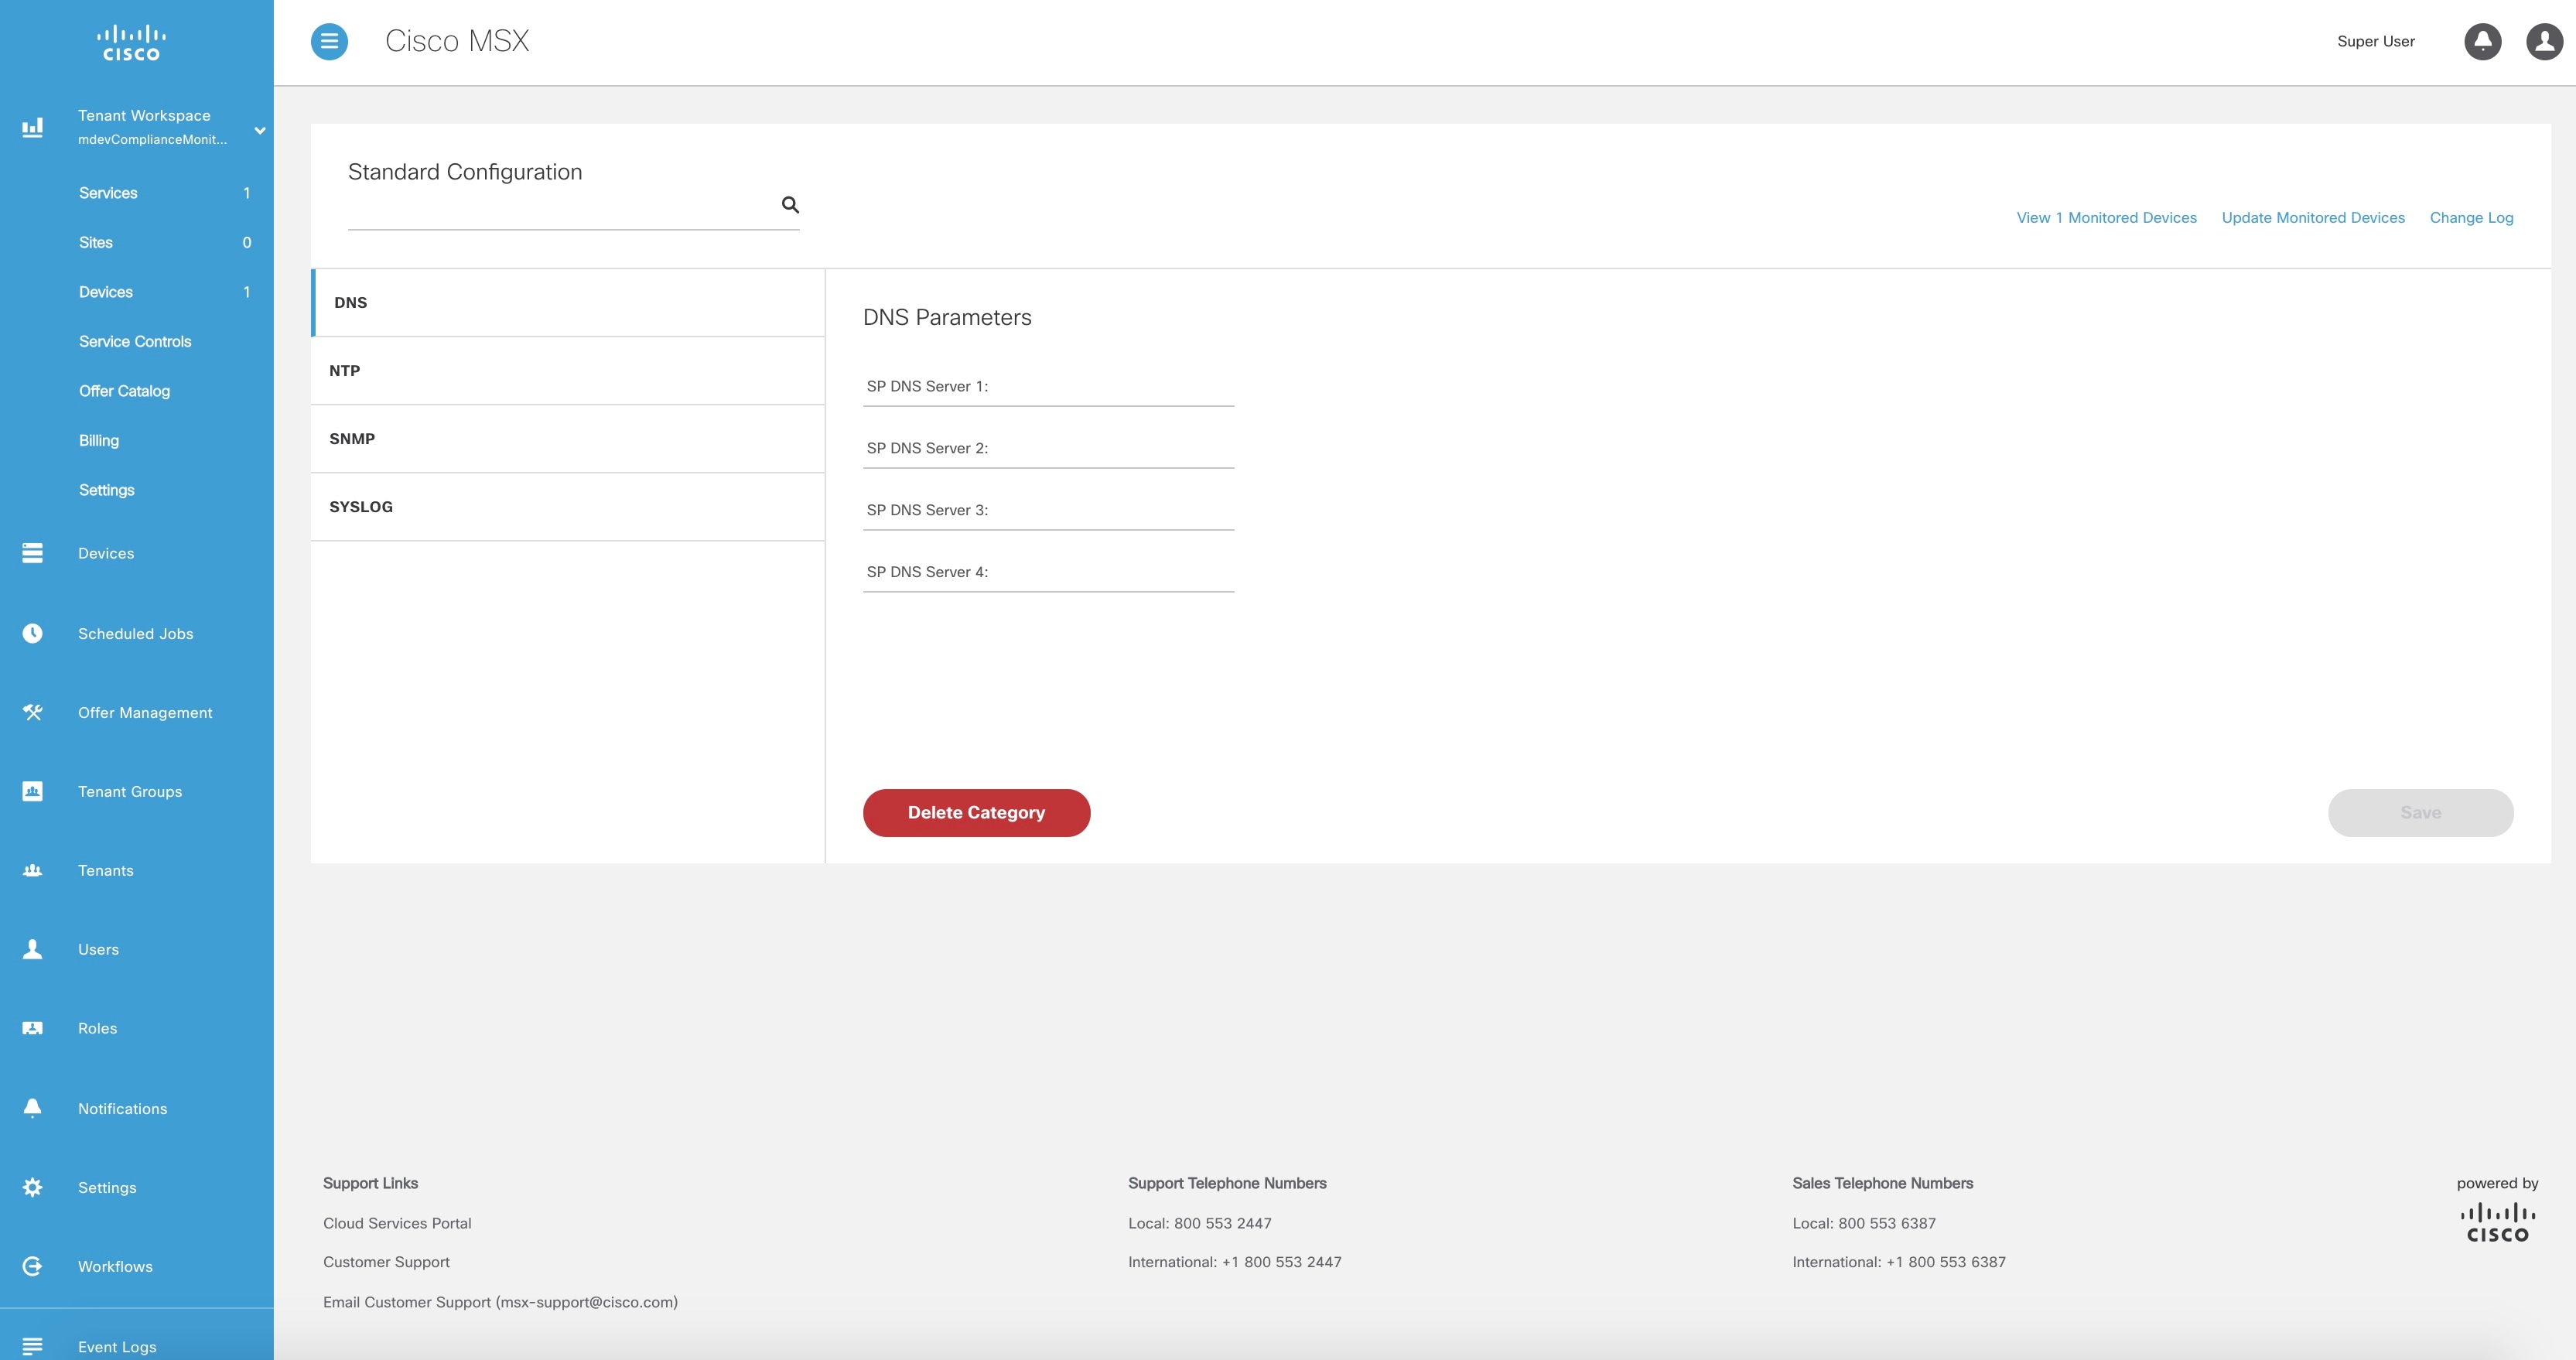The height and width of the screenshot is (1360, 2576).
Task: Click the Tenant Workspace chart icon
Action: tap(32, 127)
